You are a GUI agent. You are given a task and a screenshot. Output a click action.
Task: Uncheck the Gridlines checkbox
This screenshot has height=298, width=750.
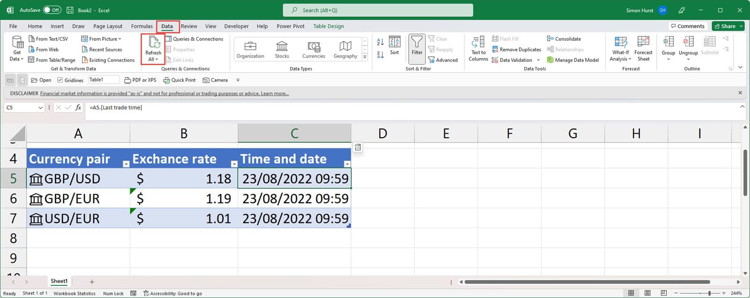pos(60,80)
